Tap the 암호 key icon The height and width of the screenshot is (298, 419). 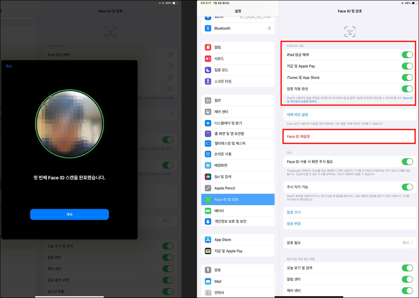tap(208, 270)
